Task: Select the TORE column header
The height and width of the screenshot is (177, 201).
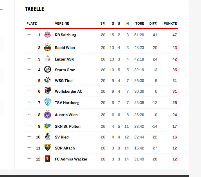Action: click(x=140, y=23)
